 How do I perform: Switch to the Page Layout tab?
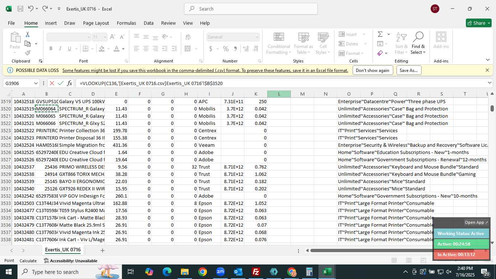tap(96, 23)
